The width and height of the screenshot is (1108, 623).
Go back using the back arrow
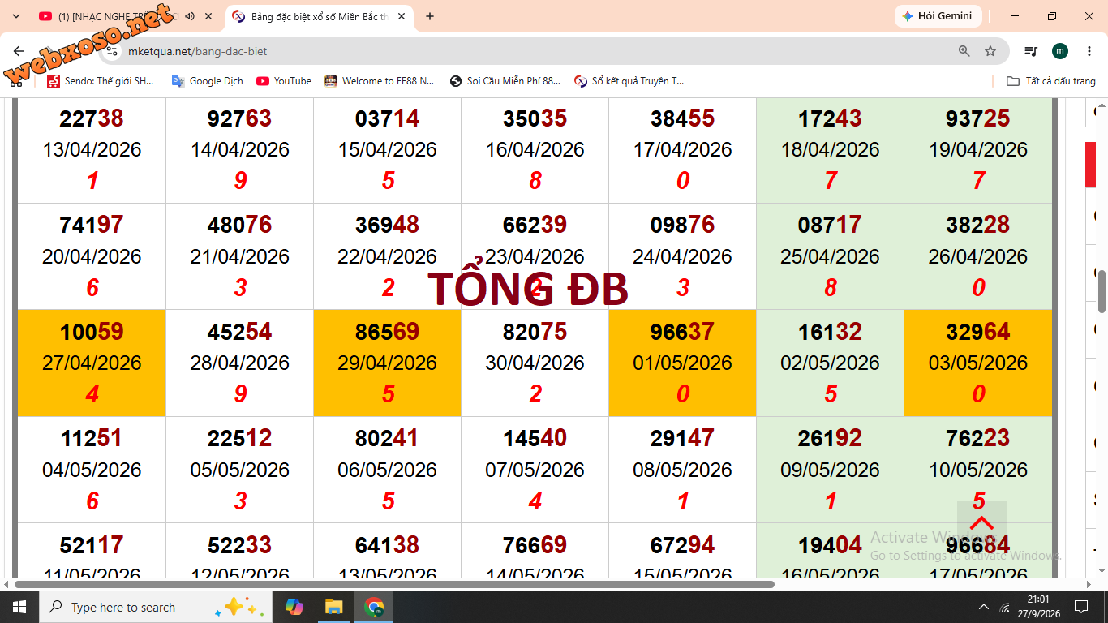click(x=19, y=51)
